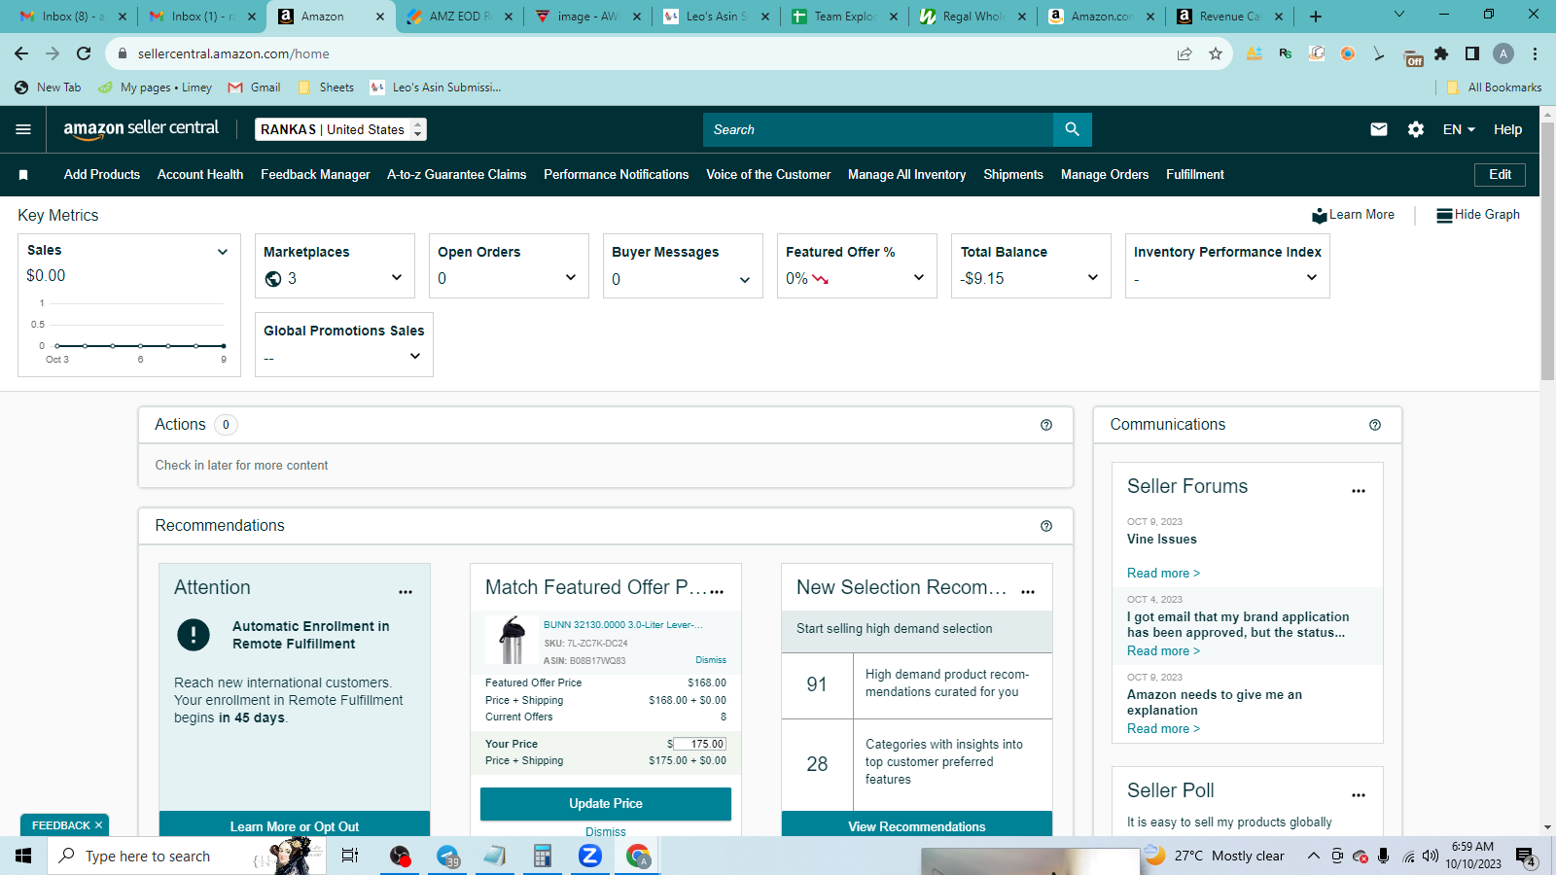This screenshot has width=1556, height=875.
Task: Open the Calculator from the taskbar
Action: coord(543,856)
